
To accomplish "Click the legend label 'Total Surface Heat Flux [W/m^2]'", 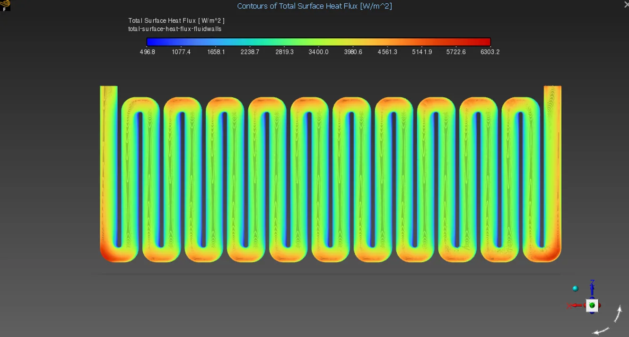I will tap(176, 21).
